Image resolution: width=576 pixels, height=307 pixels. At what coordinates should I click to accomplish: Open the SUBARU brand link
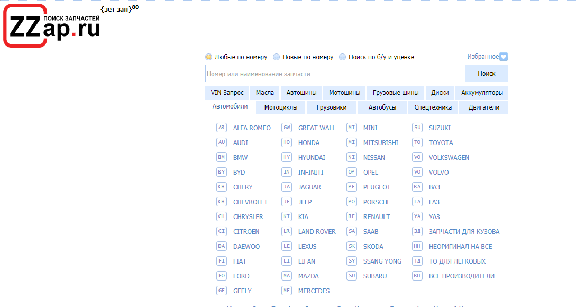point(374,276)
